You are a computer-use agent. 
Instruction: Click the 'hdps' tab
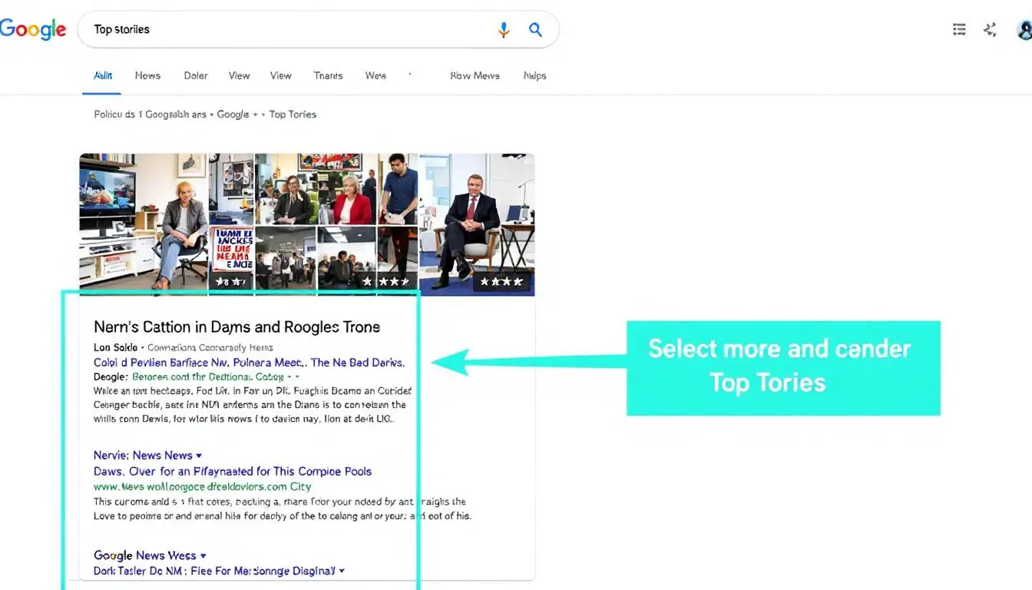tap(534, 75)
